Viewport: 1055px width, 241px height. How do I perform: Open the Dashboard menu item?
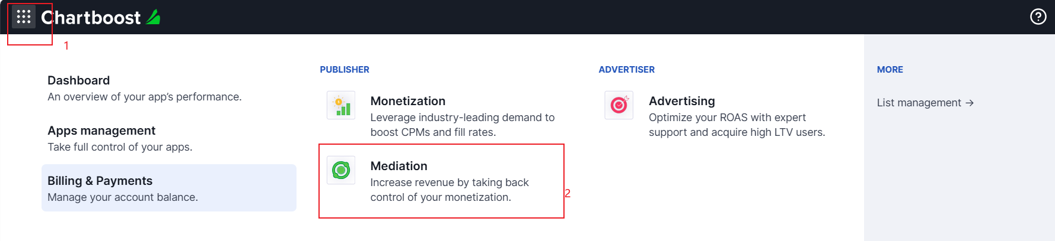(x=79, y=80)
